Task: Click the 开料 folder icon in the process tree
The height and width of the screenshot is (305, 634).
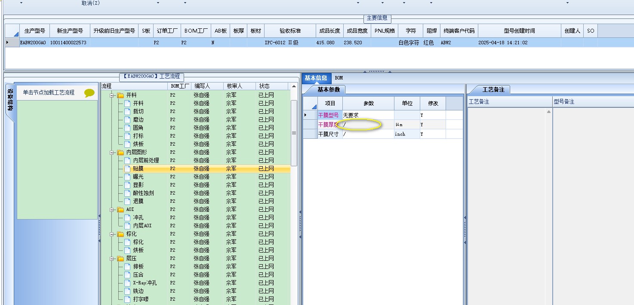Action: click(120, 95)
